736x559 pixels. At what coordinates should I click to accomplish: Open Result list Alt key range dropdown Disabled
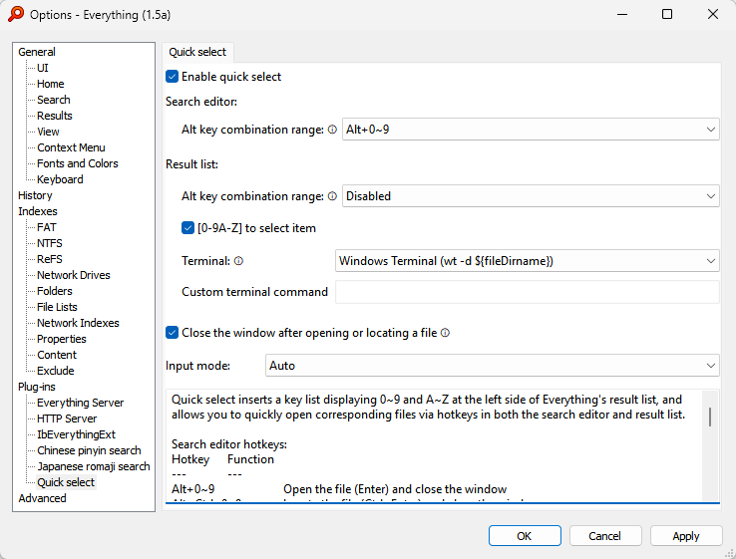(x=531, y=196)
